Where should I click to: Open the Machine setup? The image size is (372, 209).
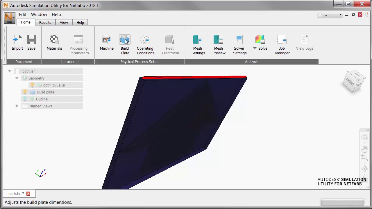point(107,43)
